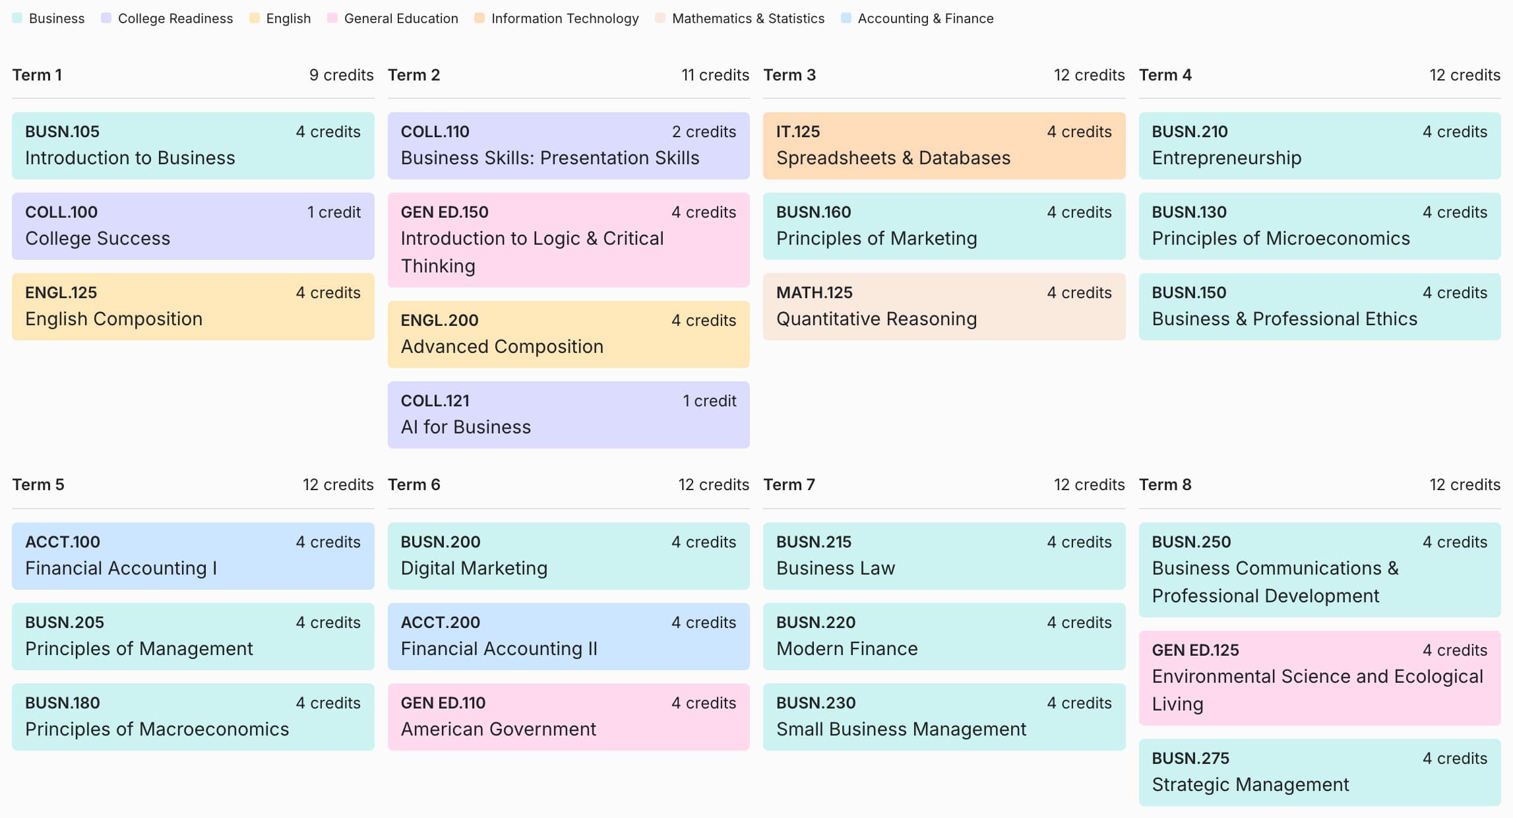Open the MATH.125 Quantitative Reasoning card
Screen dimensions: 1513x818
pyautogui.click(x=944, y=306)
